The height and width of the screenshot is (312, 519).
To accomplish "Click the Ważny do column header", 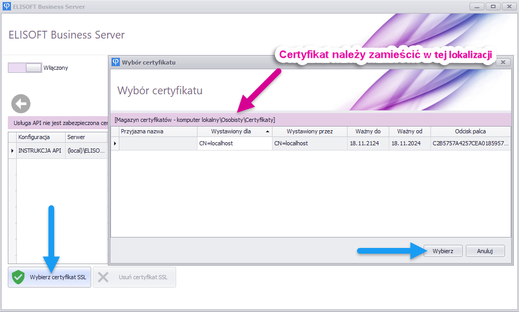I will pos(368,131).
